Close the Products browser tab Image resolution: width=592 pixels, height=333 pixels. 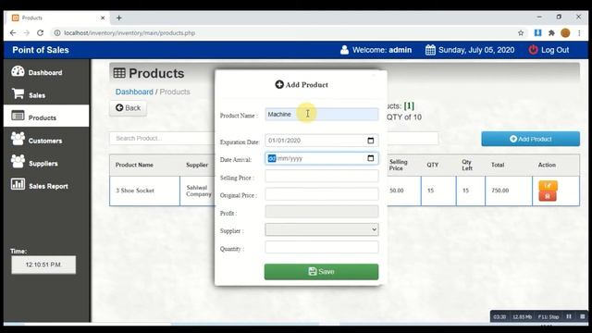[x=103, y=18]
